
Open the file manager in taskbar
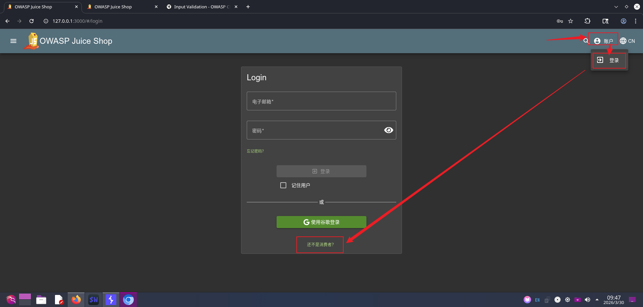(41, 300)
